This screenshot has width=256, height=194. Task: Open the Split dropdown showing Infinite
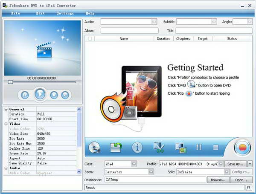(x=227, y=172)
